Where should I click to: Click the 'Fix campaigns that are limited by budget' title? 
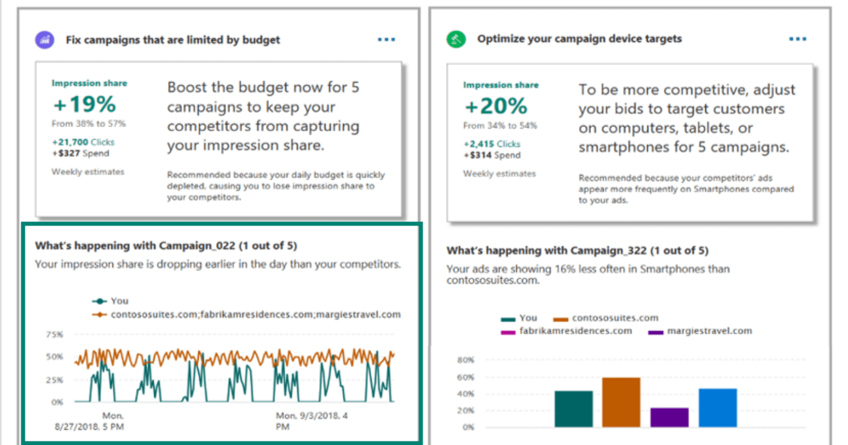[173, 40]
